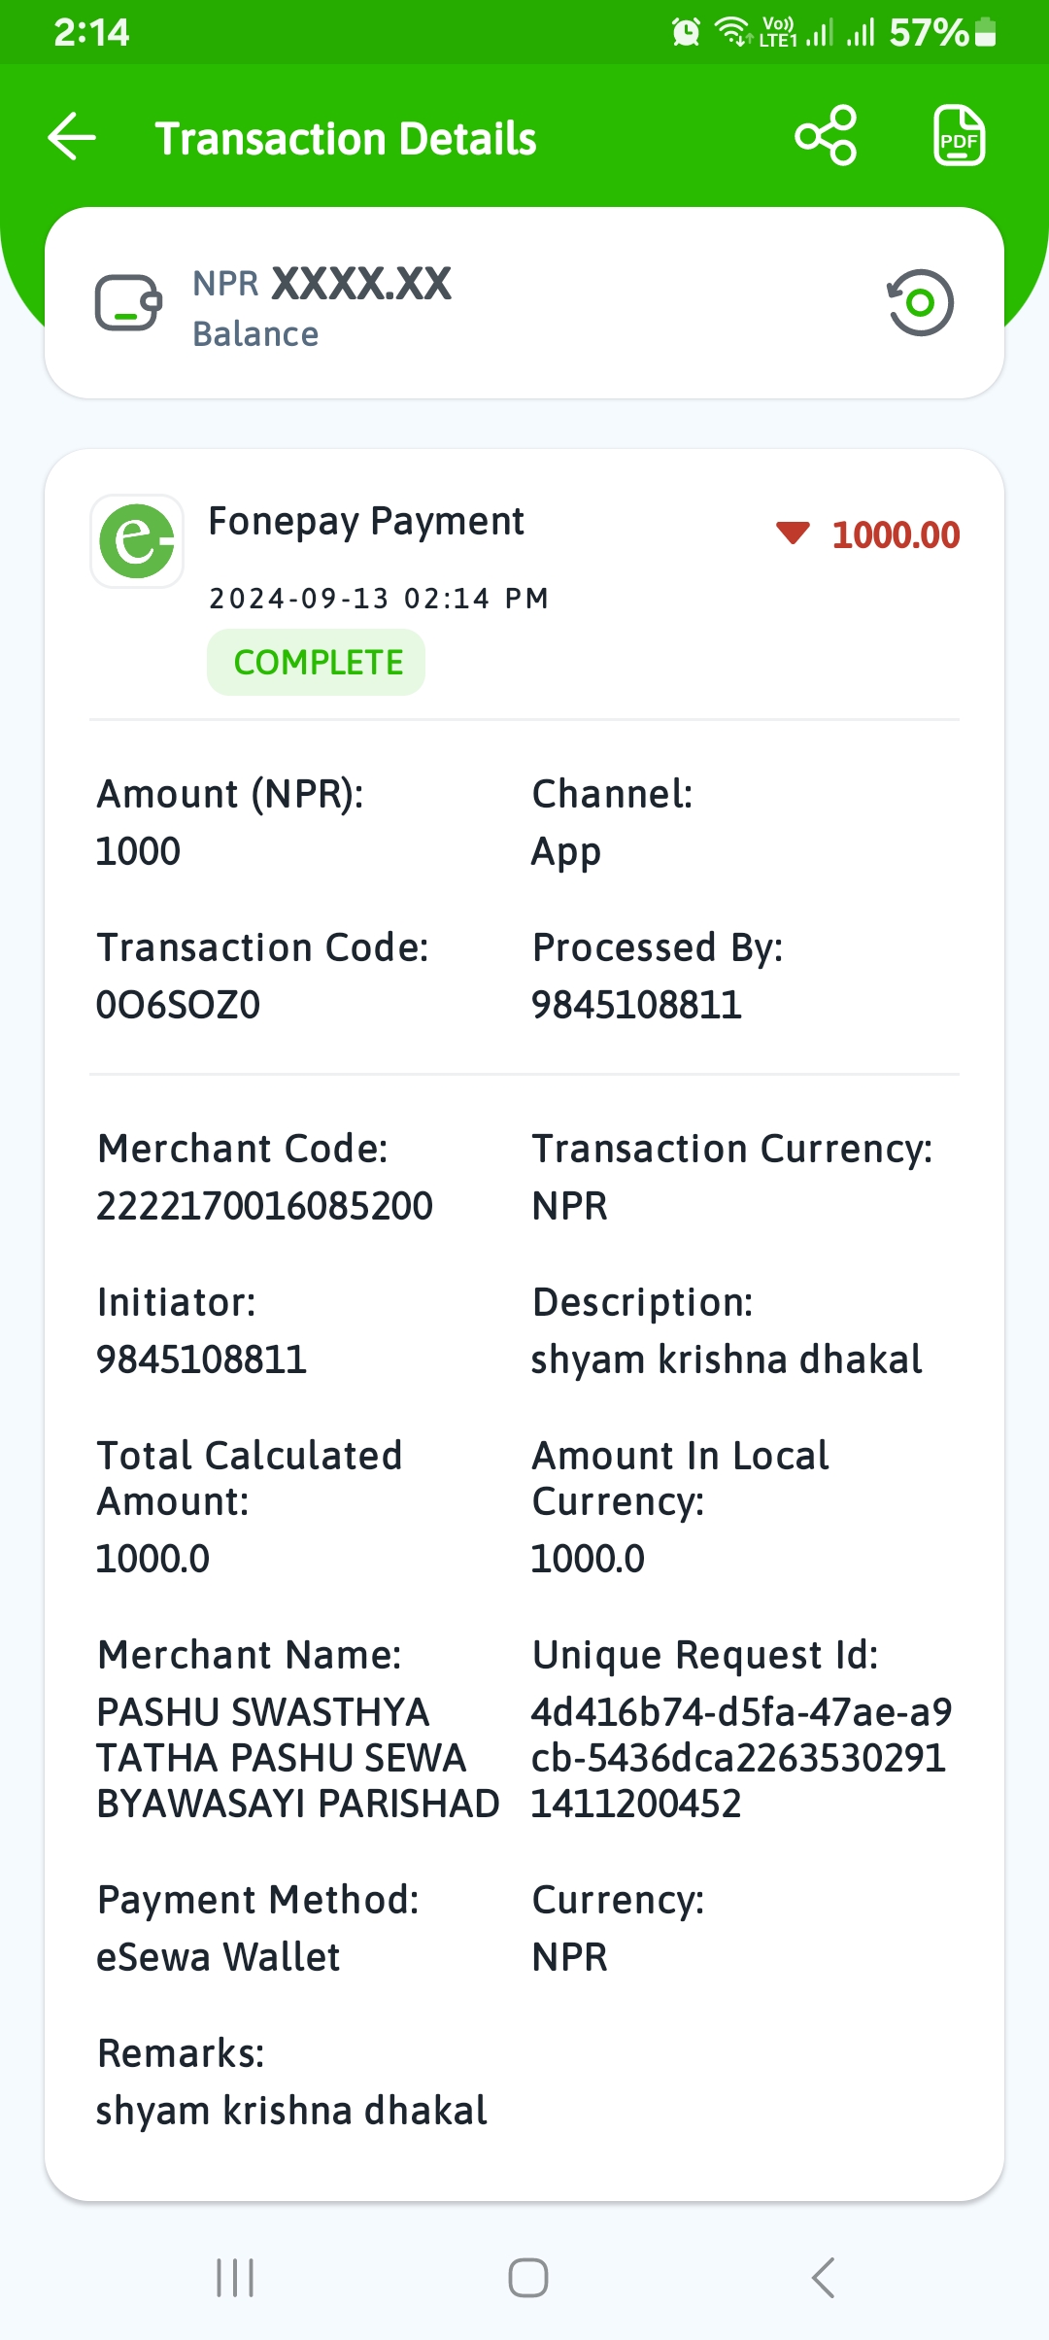Tap the Unique Request Id value
This screenshot has height=2340, width=1049.
pos(741,1758)
